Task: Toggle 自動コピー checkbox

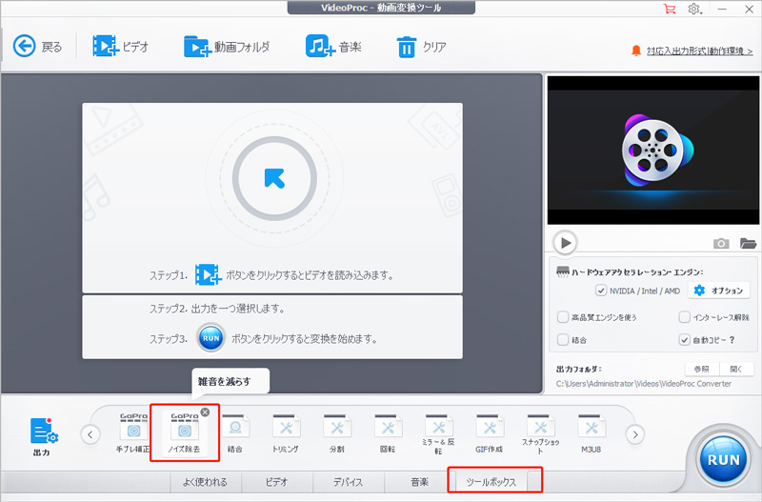Action: click(x=684, y=340)
